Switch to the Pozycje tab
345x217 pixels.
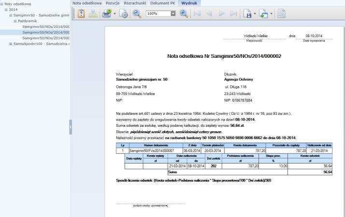coord(113,3)
